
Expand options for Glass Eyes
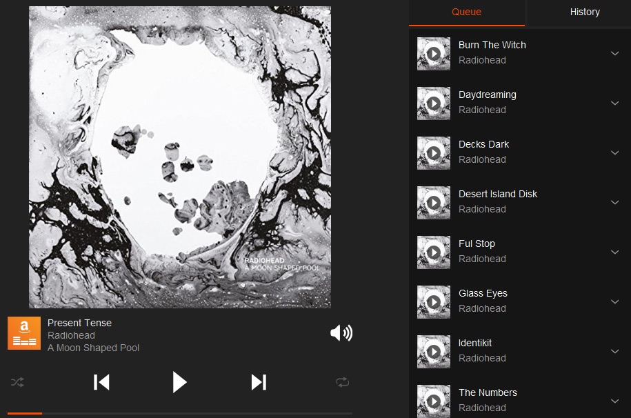coord(614,301)
